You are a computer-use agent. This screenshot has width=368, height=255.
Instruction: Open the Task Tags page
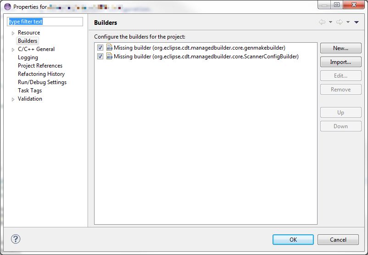pyautogui.click(x=30, y=90)
